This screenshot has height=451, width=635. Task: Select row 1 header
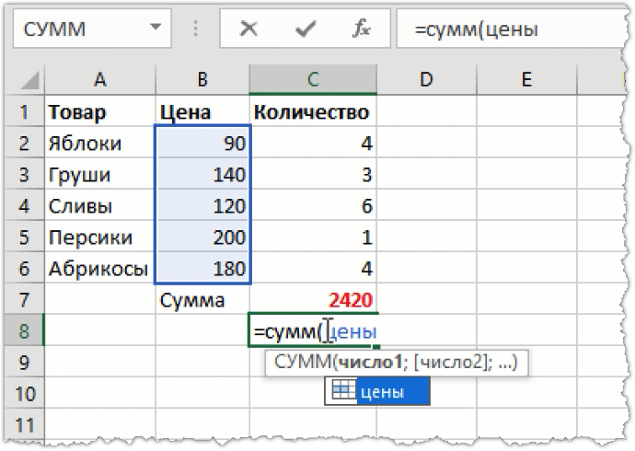(24, 111)
